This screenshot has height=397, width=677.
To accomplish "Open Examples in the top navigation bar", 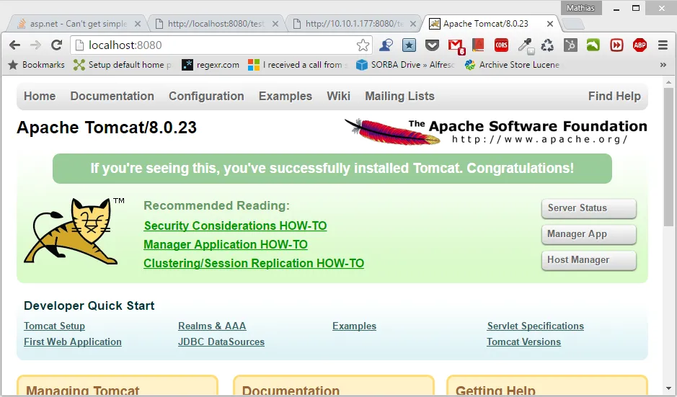I will tap(286, 97).
